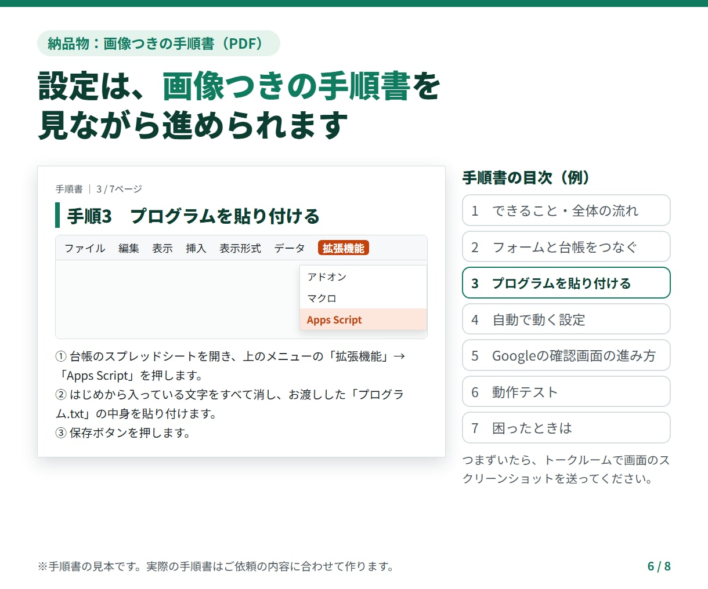Click step ② text about プログラム.txt

coord(230,404)
